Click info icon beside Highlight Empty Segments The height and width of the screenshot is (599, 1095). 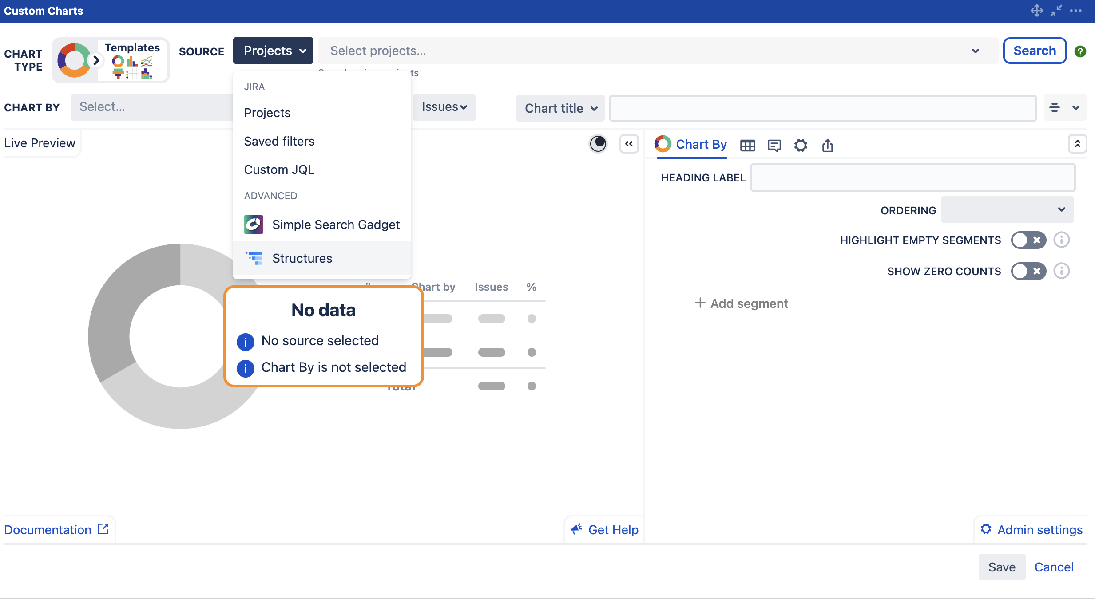click(1062, 240)
